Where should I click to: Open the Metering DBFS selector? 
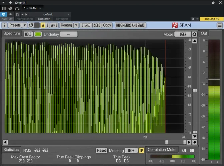131,150
